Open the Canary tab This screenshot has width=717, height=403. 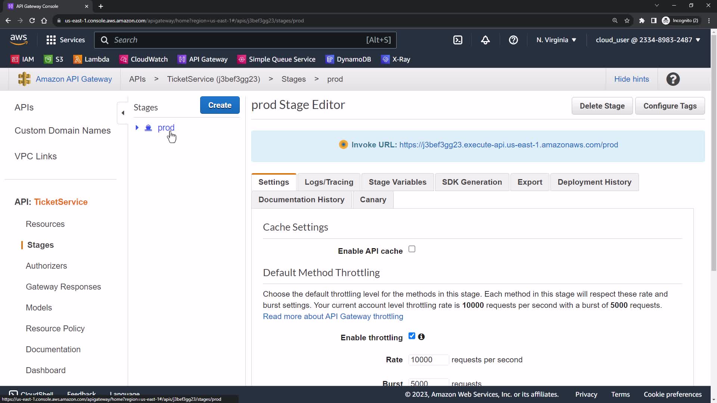[x=373, y=200]
